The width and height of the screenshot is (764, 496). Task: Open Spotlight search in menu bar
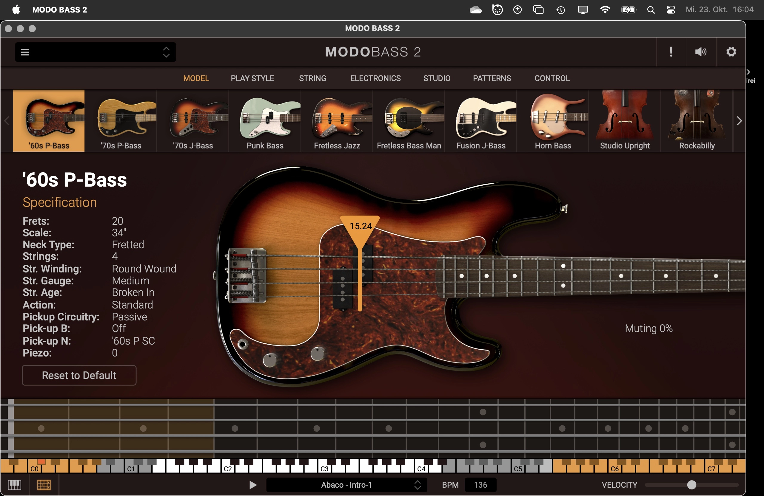coord(651,10)
